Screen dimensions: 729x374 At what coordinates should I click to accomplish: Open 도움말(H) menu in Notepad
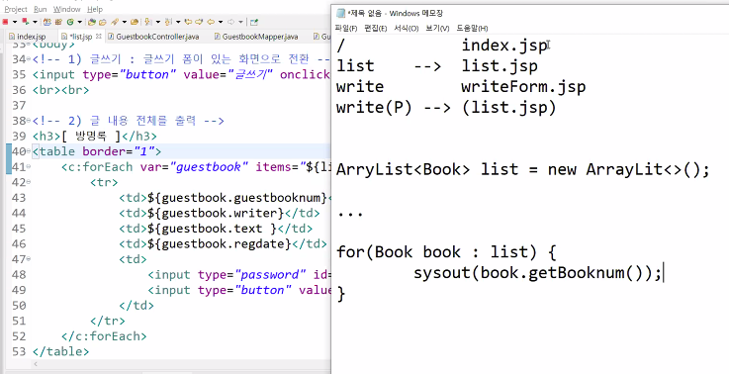[x=472, y=29]
